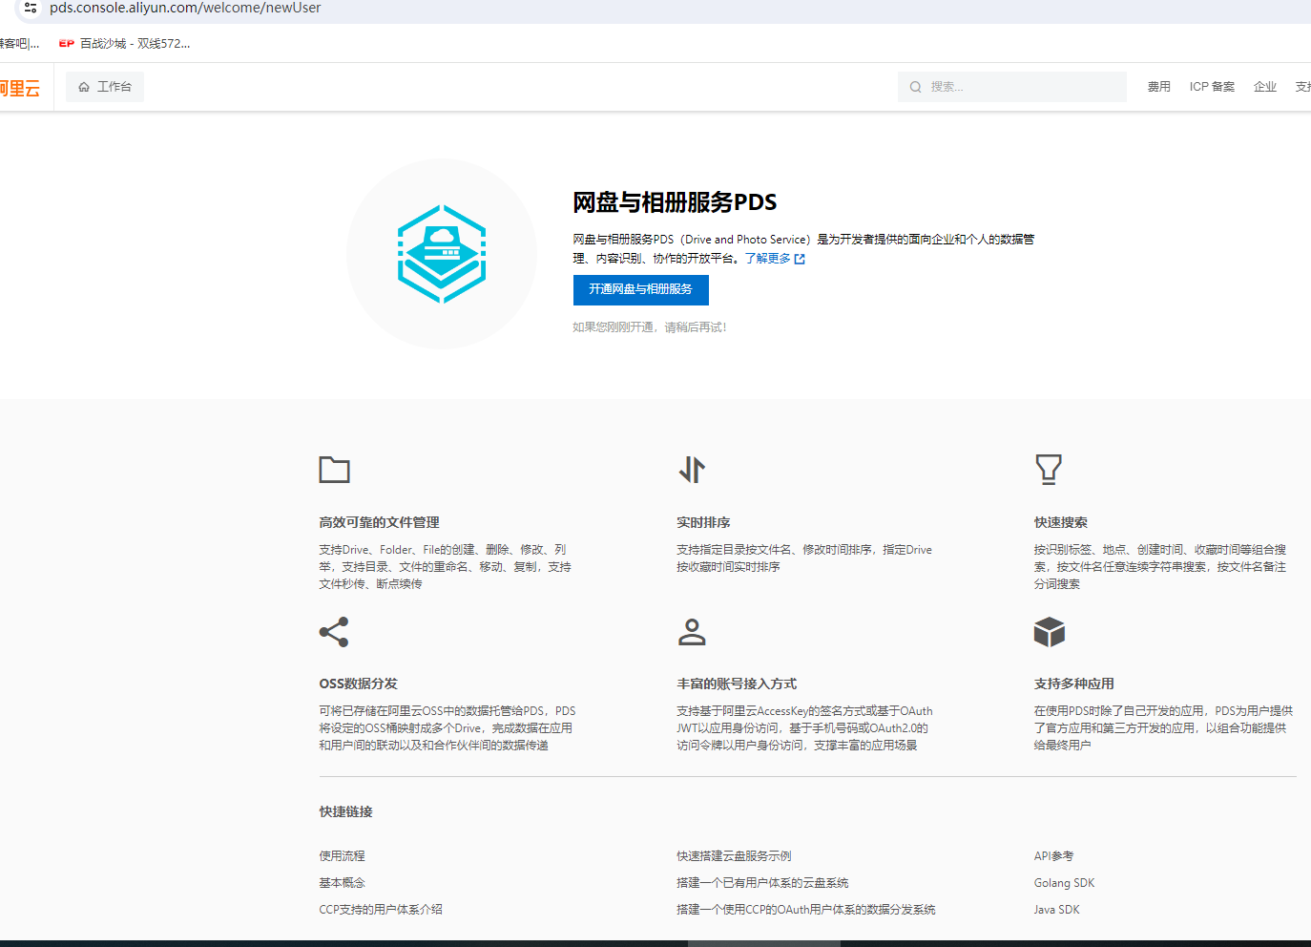Click the 阿里云 logo
1311x947 pixels.
19,89
